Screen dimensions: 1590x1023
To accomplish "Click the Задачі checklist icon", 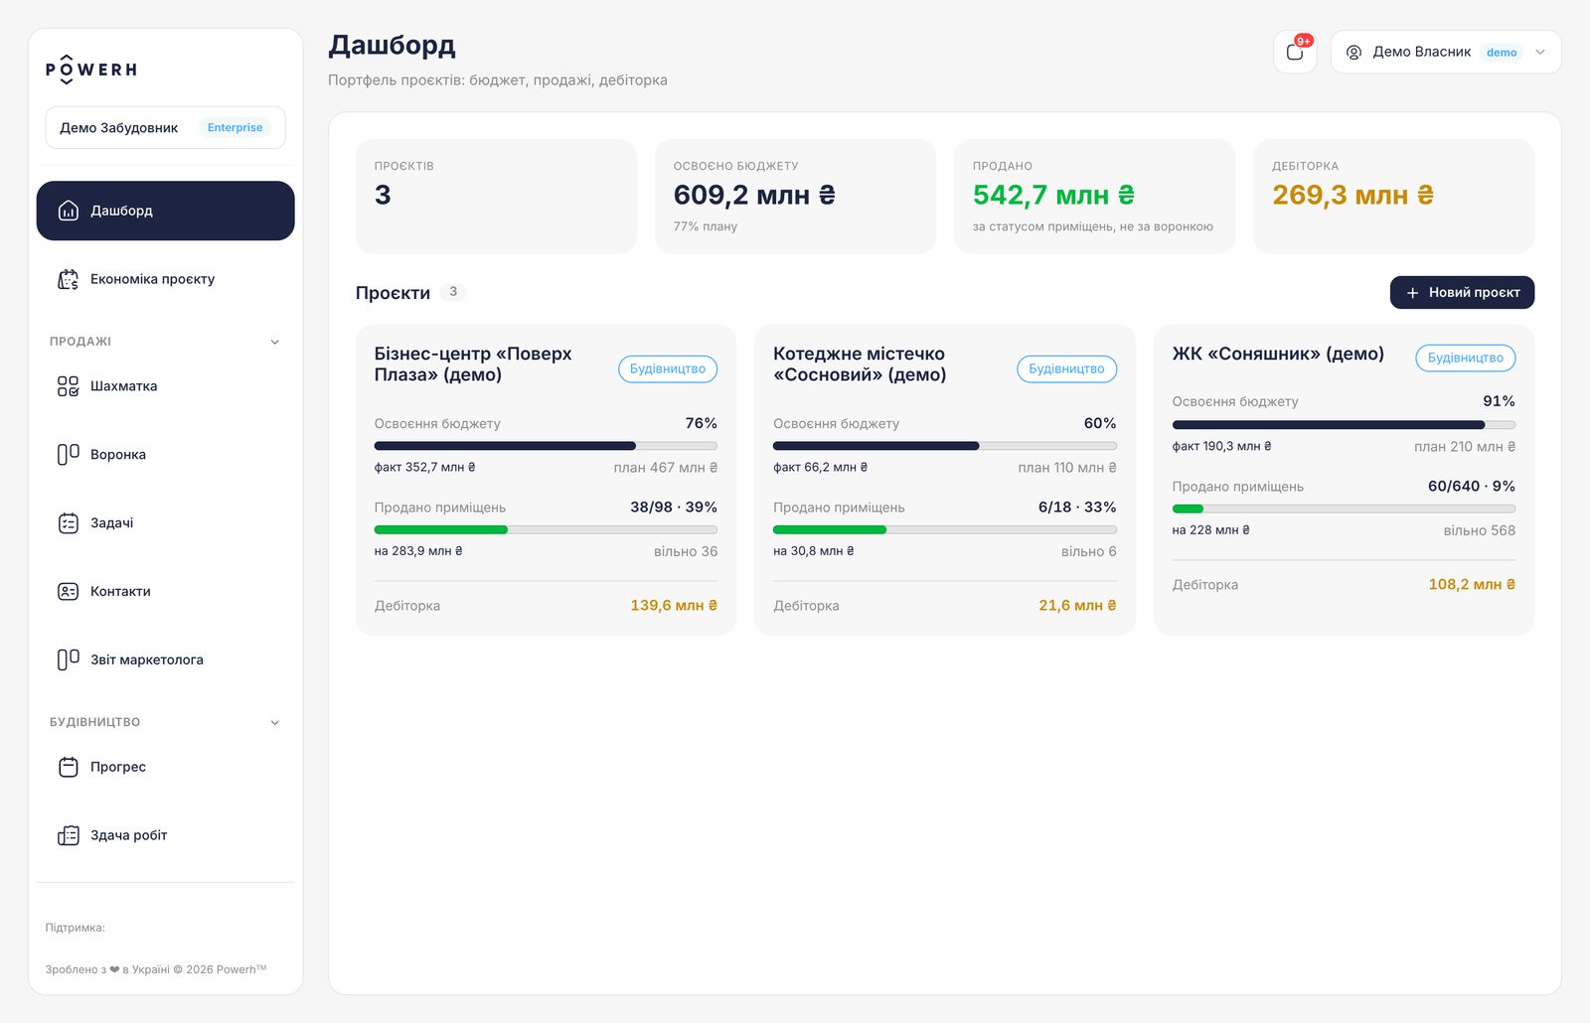I will click(69, 522).
